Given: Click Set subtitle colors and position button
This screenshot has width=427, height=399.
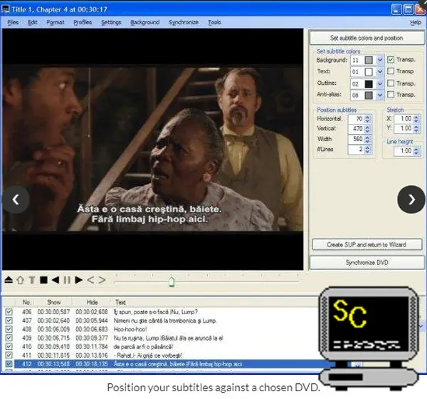Looking at the screenshot, I should tap(367, 38).
